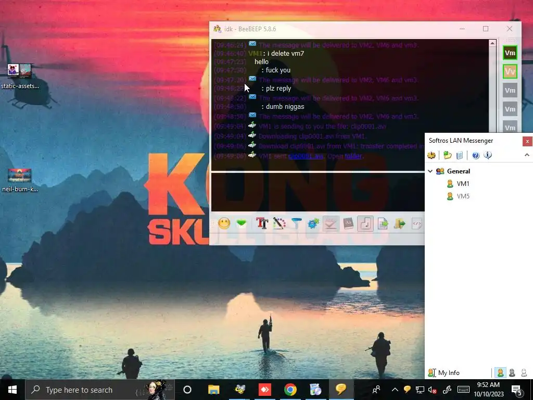Open Softros help question mark icon

(x=476, y=155)
